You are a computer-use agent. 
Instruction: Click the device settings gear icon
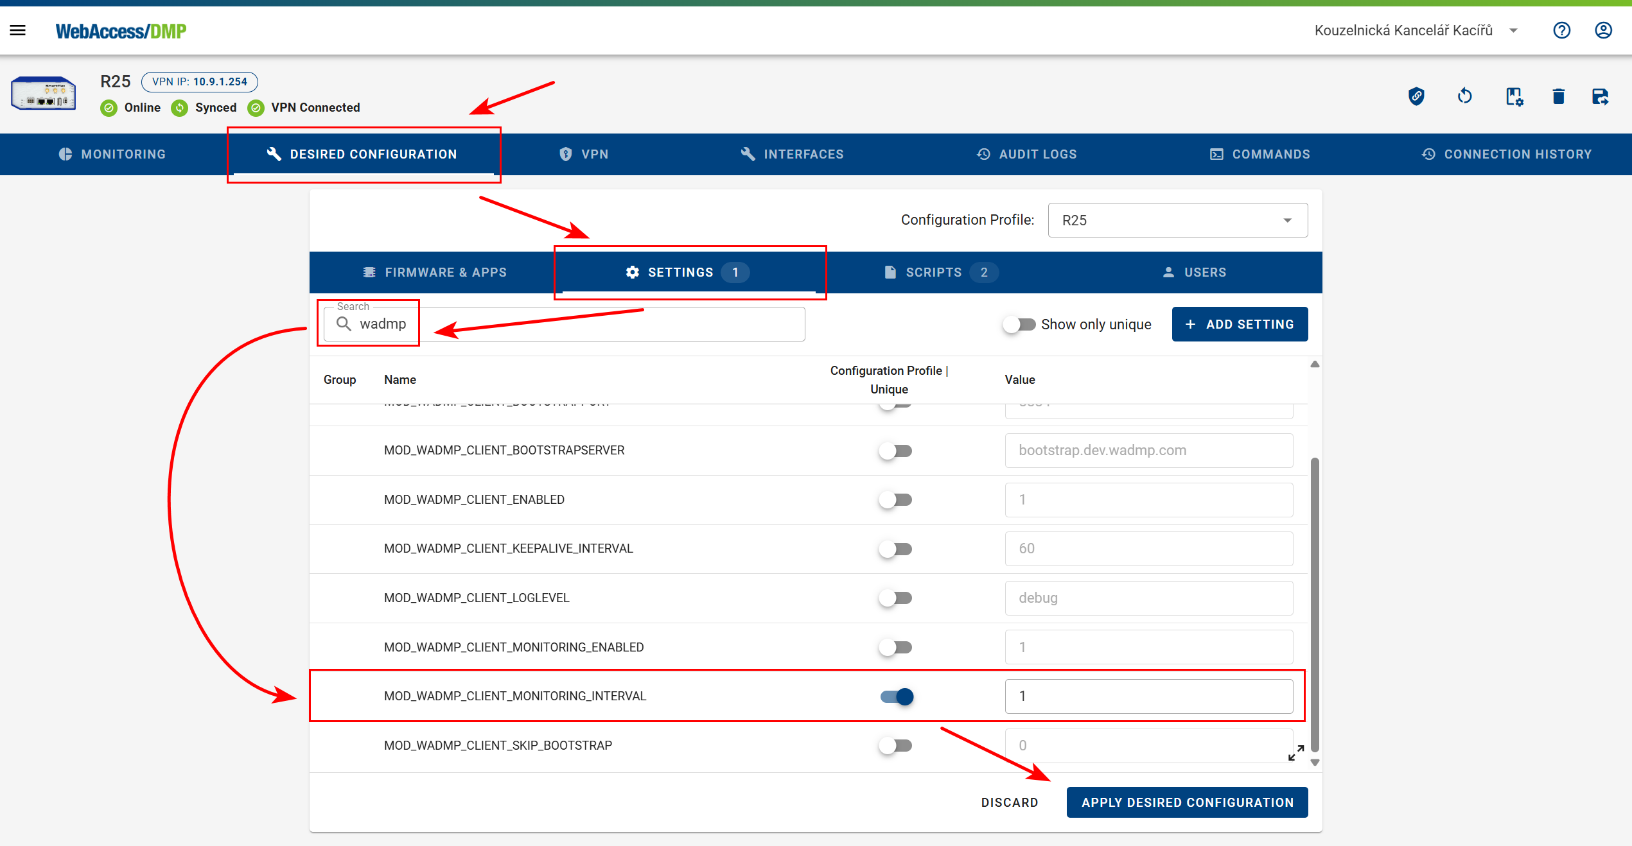1514,96
